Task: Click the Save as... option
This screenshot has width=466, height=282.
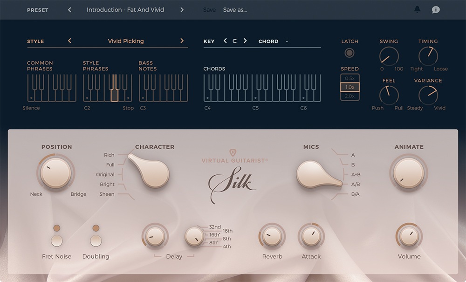Action: click(x=235, y=9)
